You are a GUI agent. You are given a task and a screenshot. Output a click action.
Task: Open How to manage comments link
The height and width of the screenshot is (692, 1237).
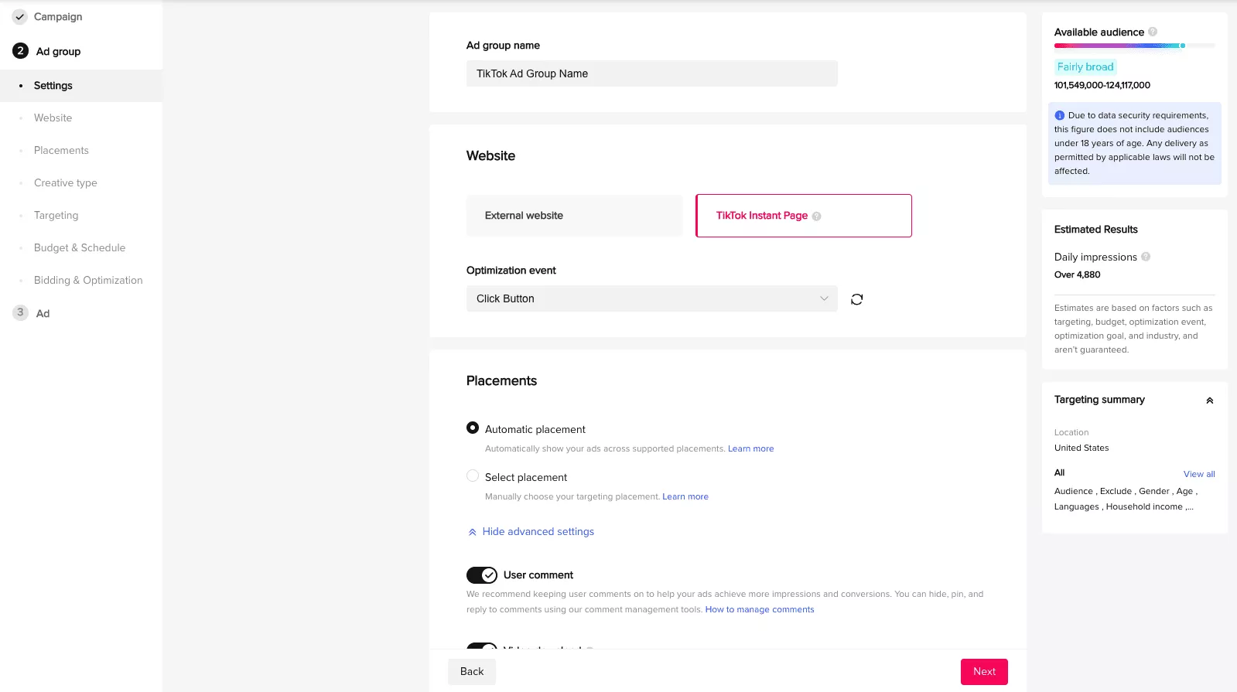(759, 609)
